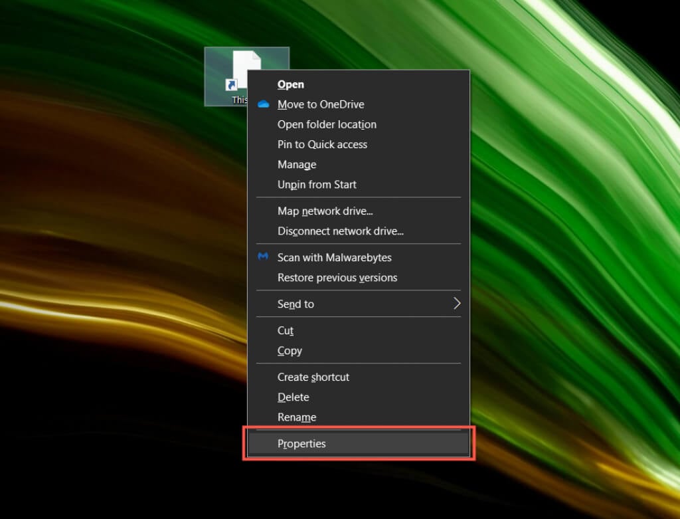Select Delete from the context menu

293,397
